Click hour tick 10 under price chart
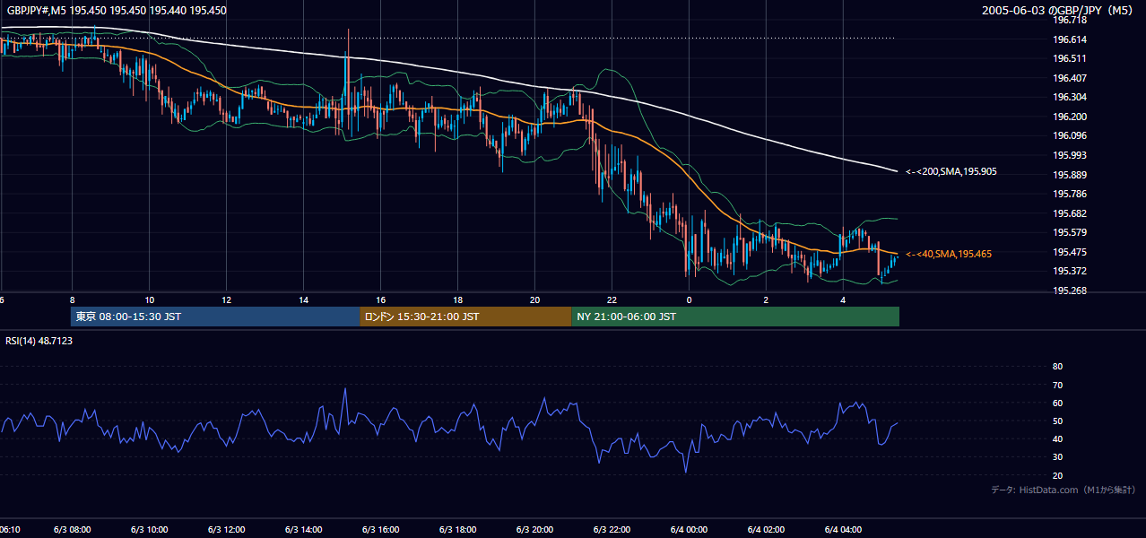 click(x=149, y=299)
